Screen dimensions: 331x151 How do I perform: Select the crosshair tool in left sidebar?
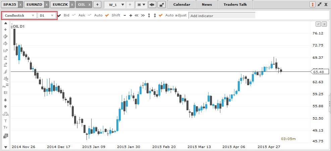tap(5, 29)
